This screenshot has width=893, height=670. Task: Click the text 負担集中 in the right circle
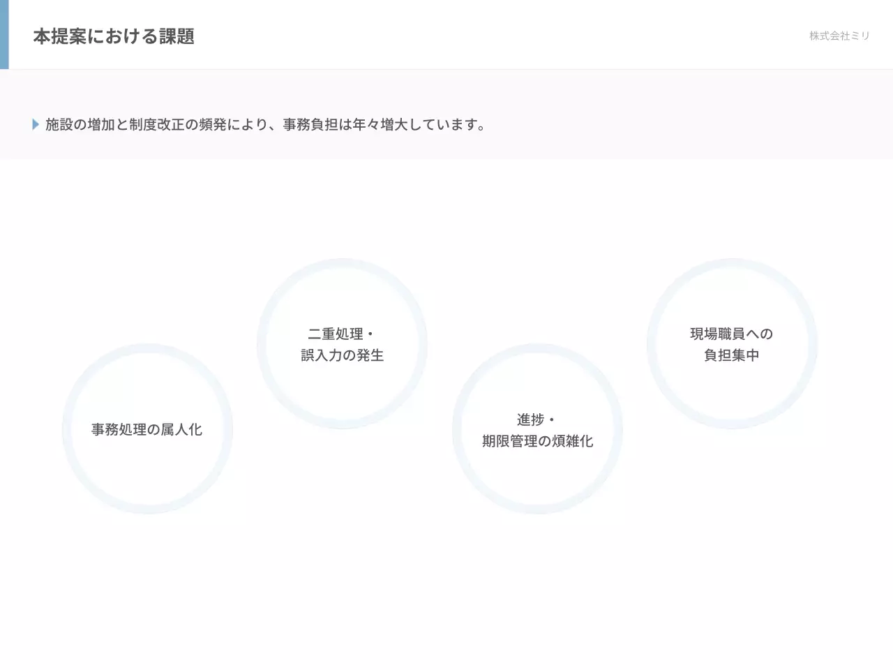point(730,355)
